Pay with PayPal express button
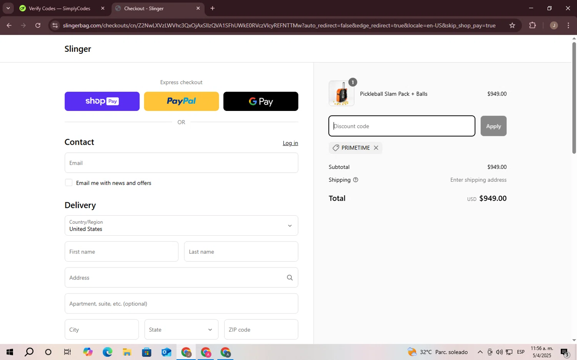 point(181,101)
